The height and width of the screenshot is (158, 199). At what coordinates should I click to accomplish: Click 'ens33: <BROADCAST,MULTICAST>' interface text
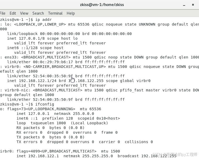point(38,57)
